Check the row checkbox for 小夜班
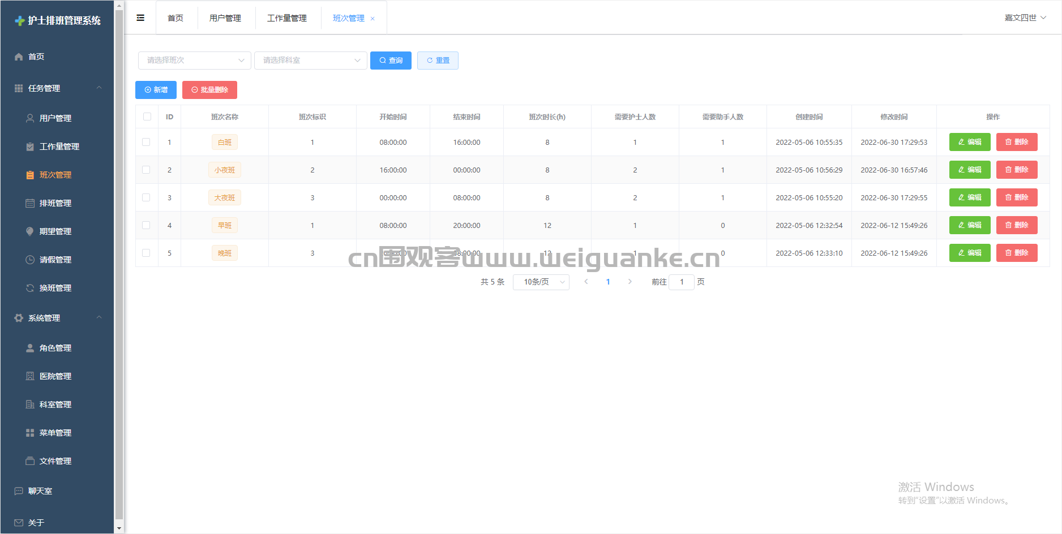Viewport: 1062px width, 534px height. click(x=146, y=170)
